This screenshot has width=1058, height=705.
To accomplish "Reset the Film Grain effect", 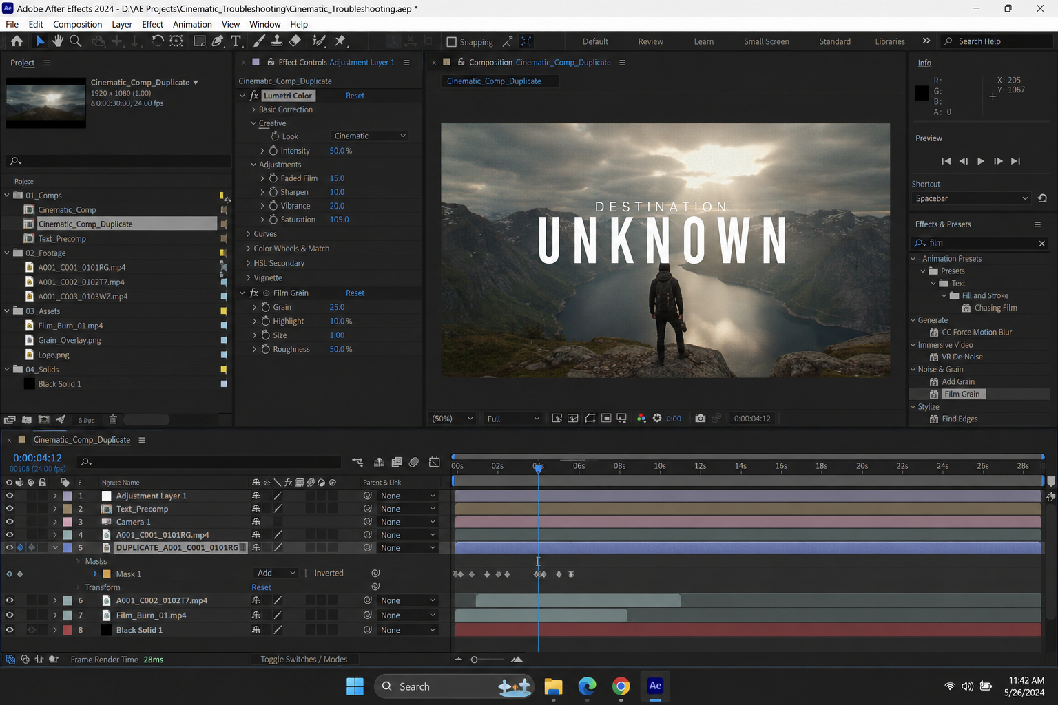I will [x=355, y=293].
